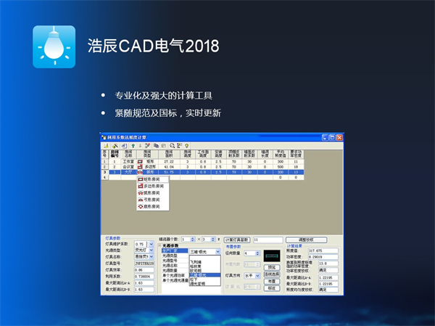Select 飞利浦 in the manufacturer list
The height and width of the screenshot is (326, 435).
[x=204, y=262]
